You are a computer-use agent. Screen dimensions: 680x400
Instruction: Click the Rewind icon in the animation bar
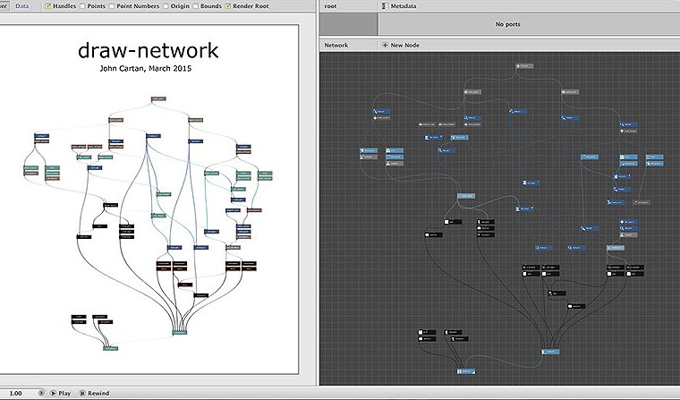coord(84,393)
